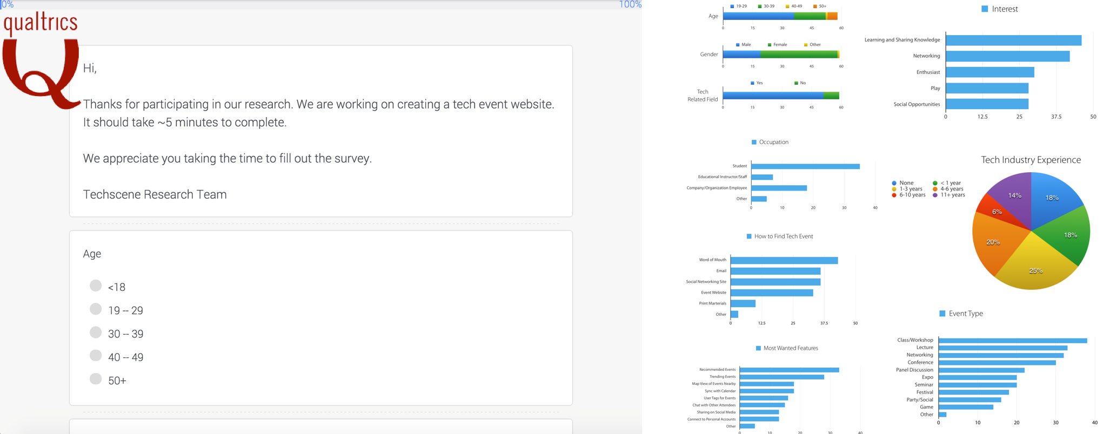Click the Class/Workshop bar in Event Type chart

[x=1013, y=341]
